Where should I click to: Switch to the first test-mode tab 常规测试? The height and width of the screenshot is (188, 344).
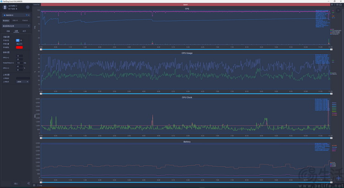coord(6,20)
